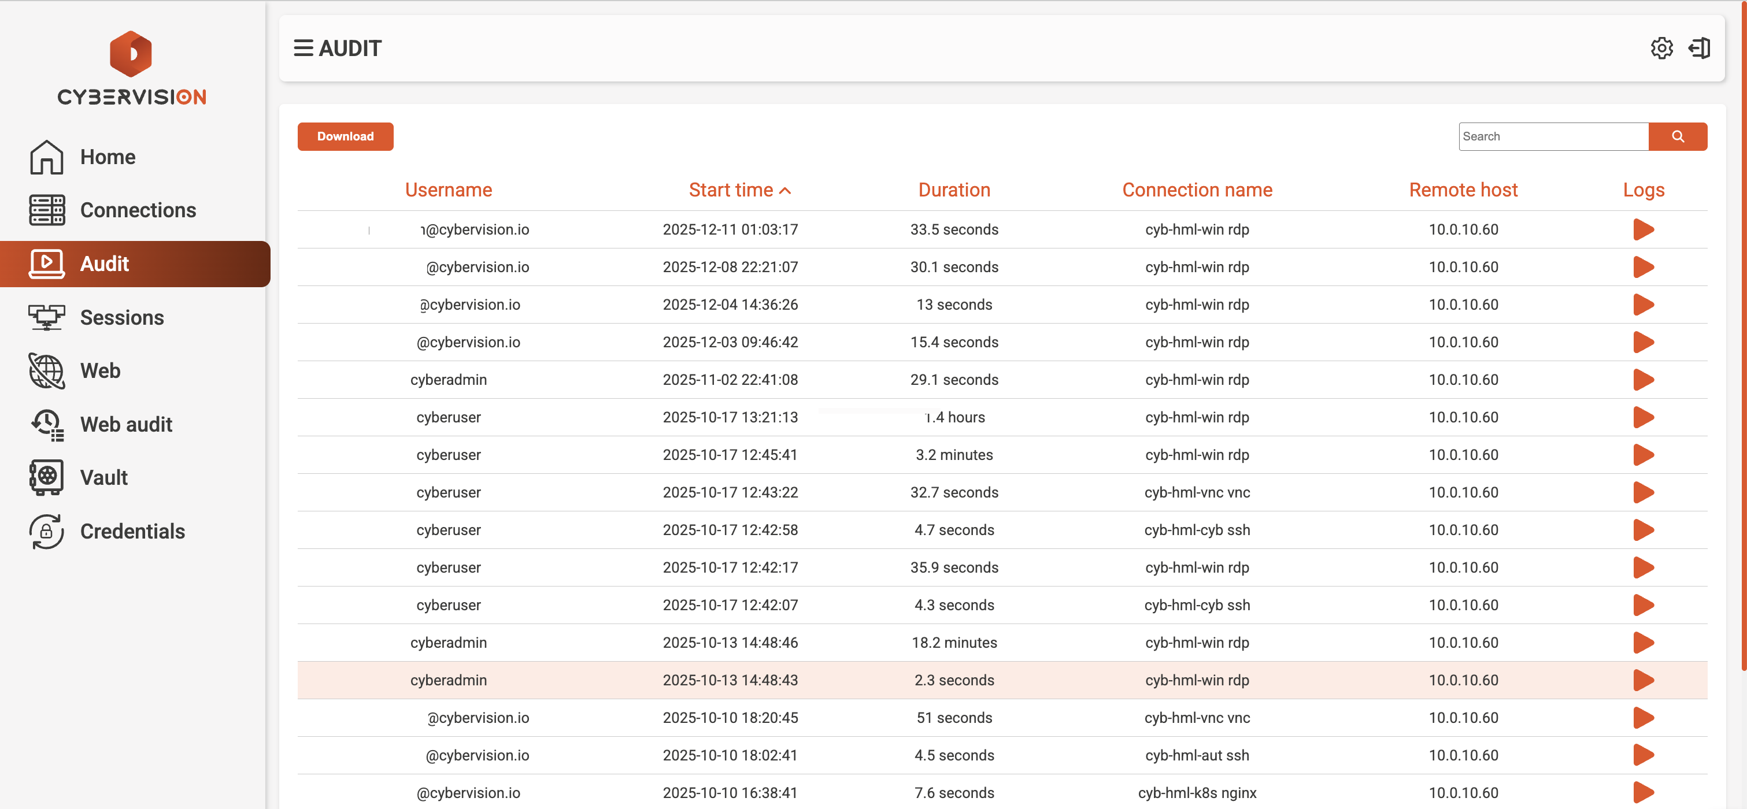Open Connections from the sidebar
Image resolution: width=1747 pixels, height=809 pixels.
138,210
